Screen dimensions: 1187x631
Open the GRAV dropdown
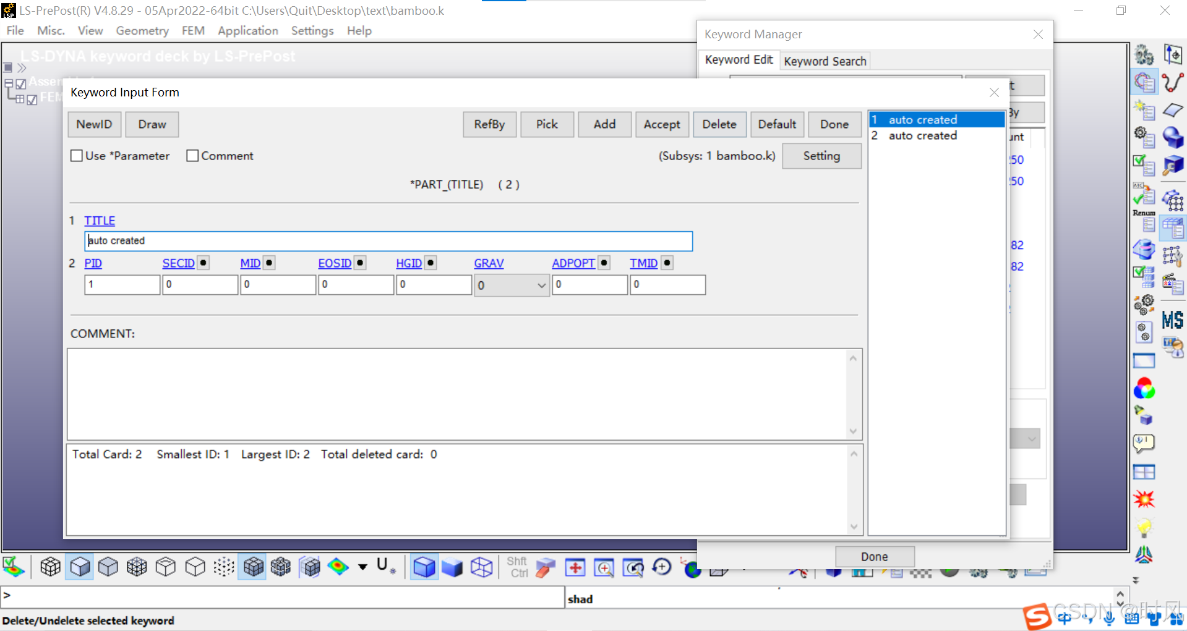coord(512,285)
